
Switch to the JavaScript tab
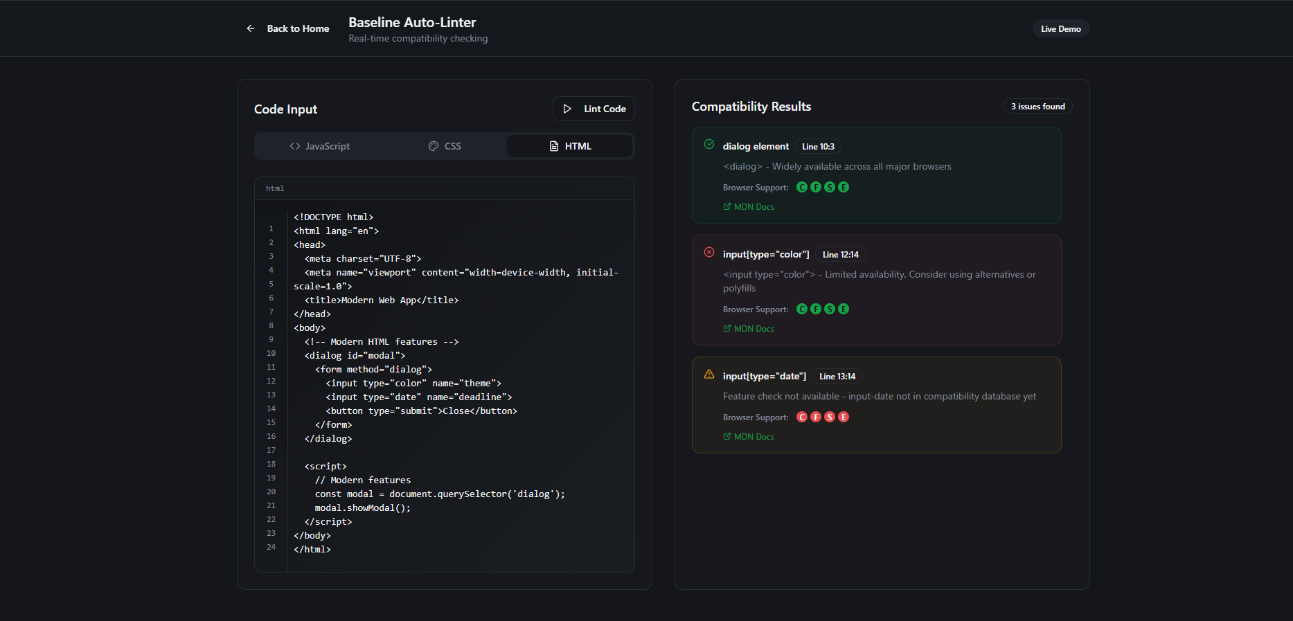319,146
